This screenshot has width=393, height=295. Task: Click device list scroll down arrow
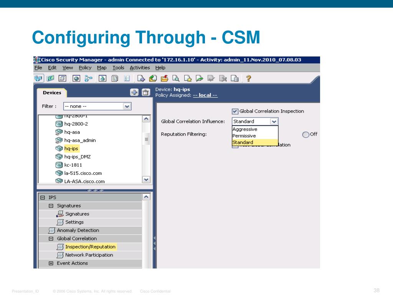[x=146, y=180]
